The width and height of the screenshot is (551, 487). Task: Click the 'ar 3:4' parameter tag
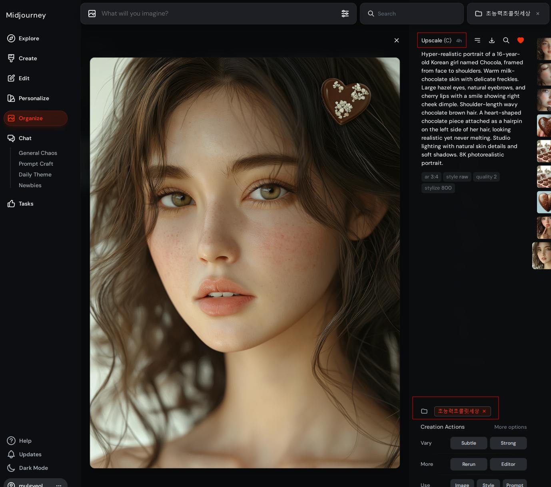431,177
